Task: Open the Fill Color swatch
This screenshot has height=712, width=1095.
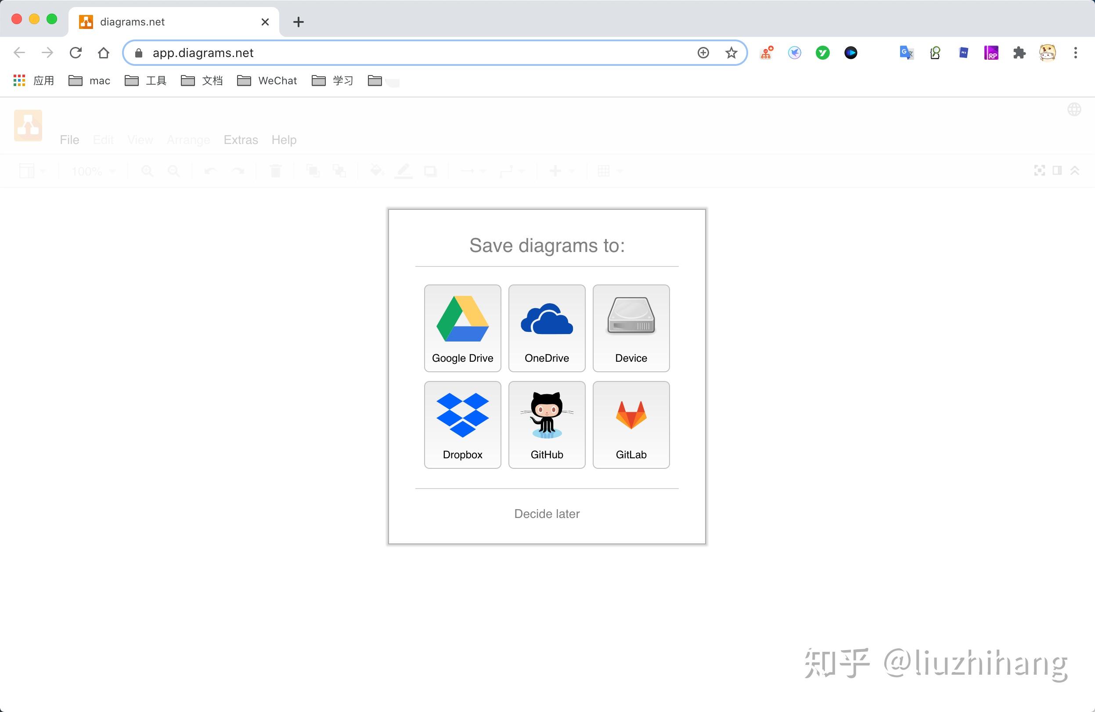Action: coord(376,171)
